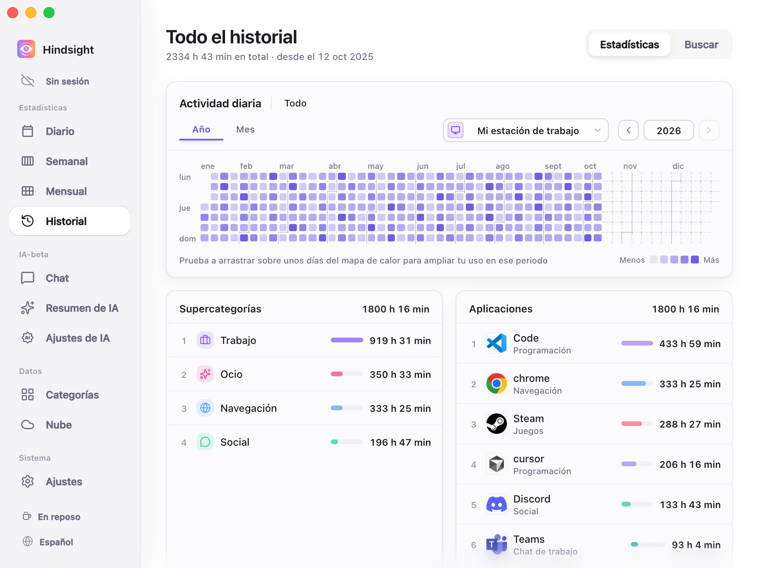758x568 pixels.
Task: Click the Nube cloud icon
Action: click(x=28, y=424)
